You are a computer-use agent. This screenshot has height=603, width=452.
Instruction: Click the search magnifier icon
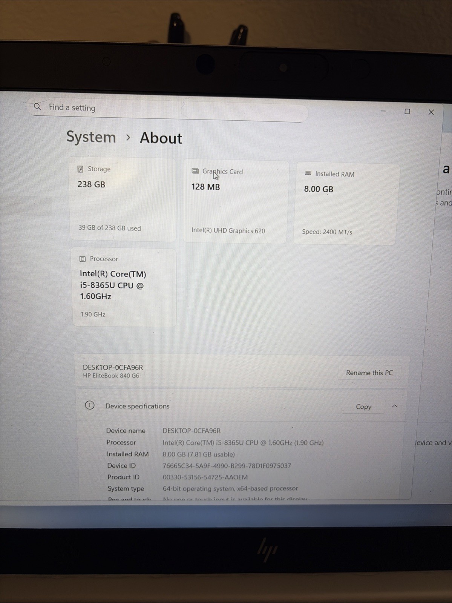(x=37, y=107)
